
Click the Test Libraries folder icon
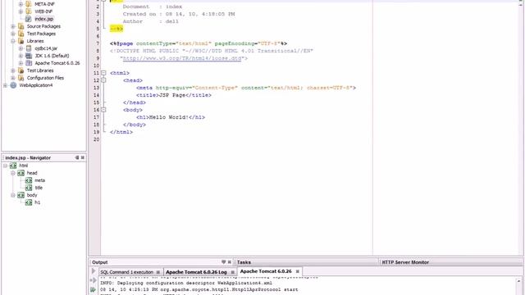pos(21,70)
